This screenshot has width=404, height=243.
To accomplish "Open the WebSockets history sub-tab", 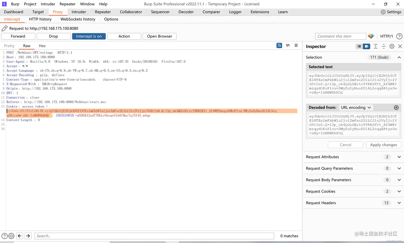I will click(78, 19).
